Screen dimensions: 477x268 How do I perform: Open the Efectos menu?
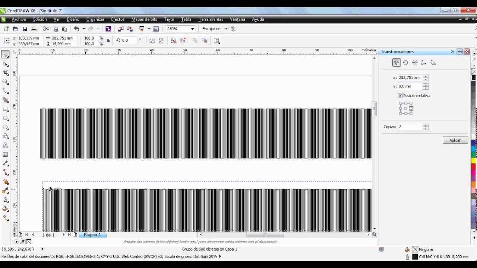pyautogui.click(x=118, y=19)
